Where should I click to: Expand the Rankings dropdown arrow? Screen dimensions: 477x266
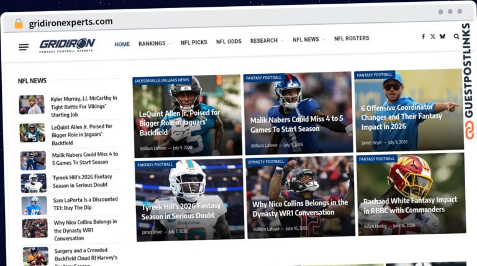pos(170,43)
